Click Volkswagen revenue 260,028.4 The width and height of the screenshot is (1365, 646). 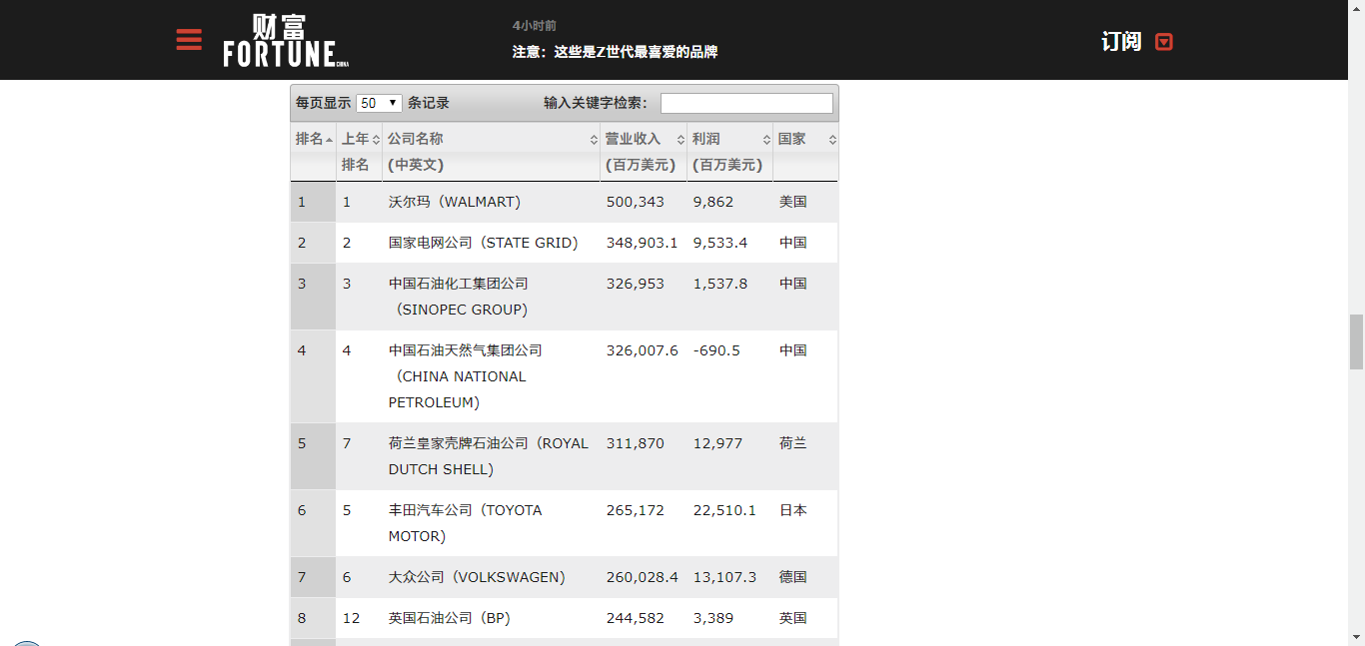coord(643,577)
